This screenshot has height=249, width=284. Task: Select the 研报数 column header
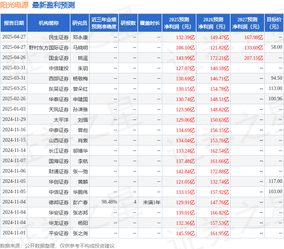click(128, 23)
